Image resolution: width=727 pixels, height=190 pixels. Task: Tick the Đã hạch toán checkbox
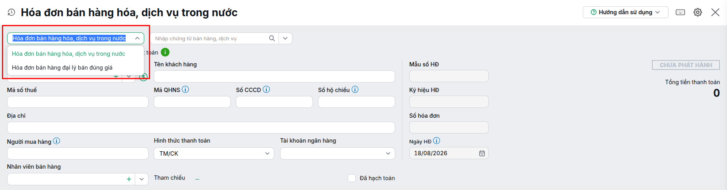352,178
